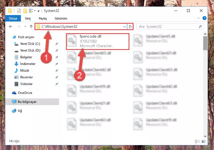The height and width of the screenshot is (150, 214).
Task: Click the Bu bilgisayar computer icon
Action: pyautogui.click(x=14, y=102)
